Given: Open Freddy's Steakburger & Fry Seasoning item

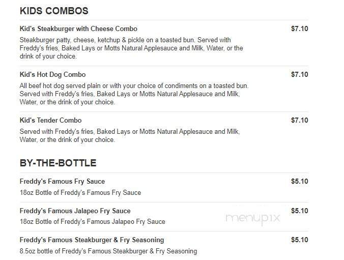Looking at the screenshot, I should pos(92,240).
